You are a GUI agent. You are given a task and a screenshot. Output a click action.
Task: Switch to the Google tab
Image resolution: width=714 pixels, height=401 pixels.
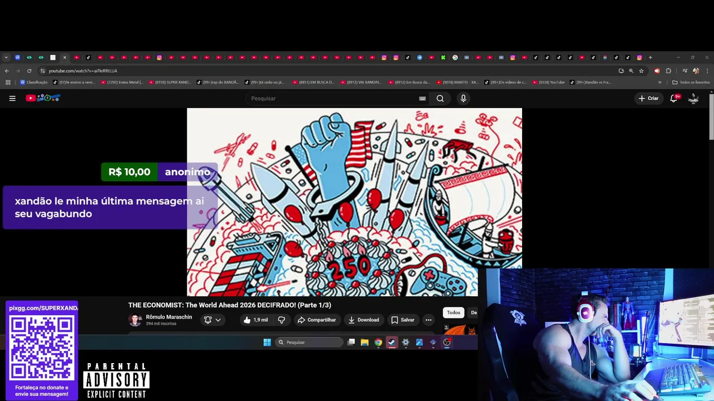click(455, 57)
